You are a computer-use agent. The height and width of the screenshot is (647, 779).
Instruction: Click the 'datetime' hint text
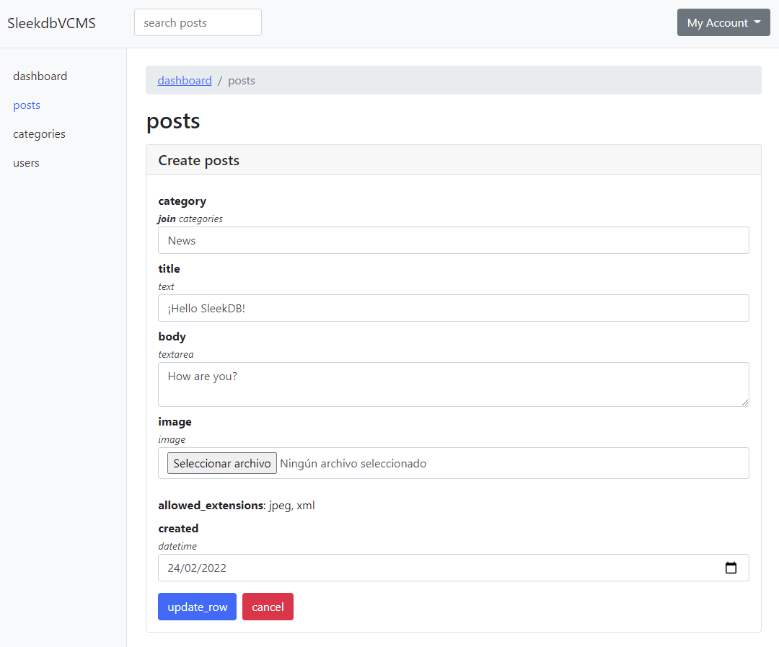[177, 546]
